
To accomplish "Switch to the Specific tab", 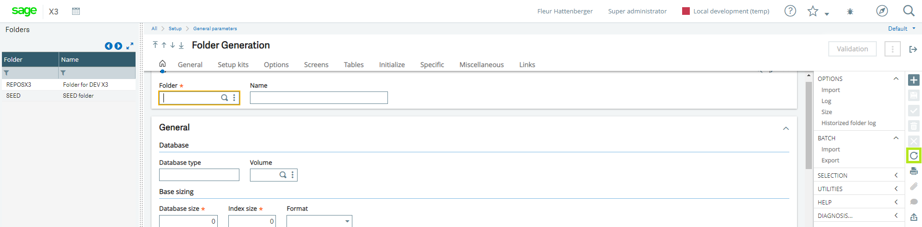I will tap(432, 65).
